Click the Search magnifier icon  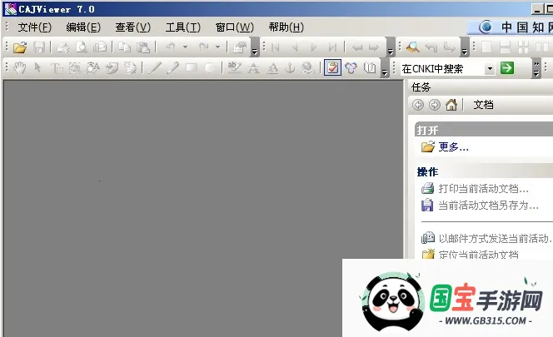412,47
